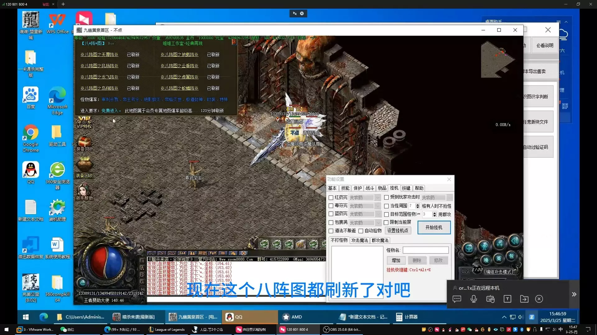Enable the 包裹满 checkbox
The width and height of the screenshot is (597, 335).
(x=331, y=222)
